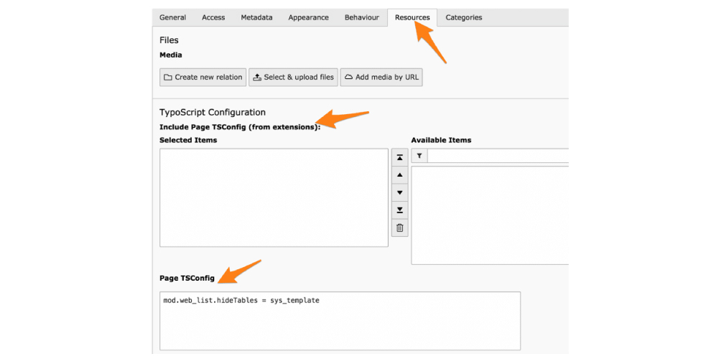Open the Categories tab
The height and width of the screenshot is (359, 719).
click(x=464, y=18)
